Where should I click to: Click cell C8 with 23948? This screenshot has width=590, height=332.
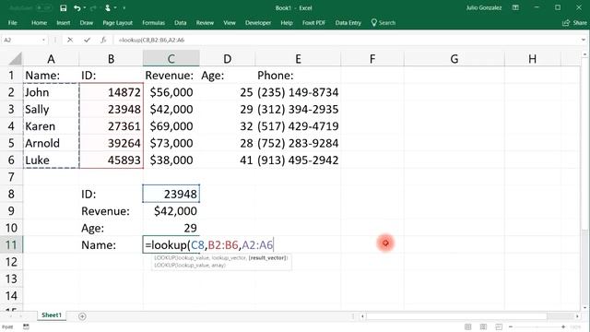pyautogui.click(x=171, y=194)
